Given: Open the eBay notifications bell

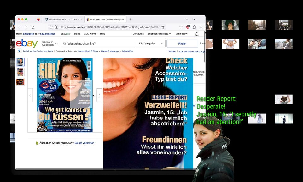Looking at the screenshot, I should tap(197, 34).
